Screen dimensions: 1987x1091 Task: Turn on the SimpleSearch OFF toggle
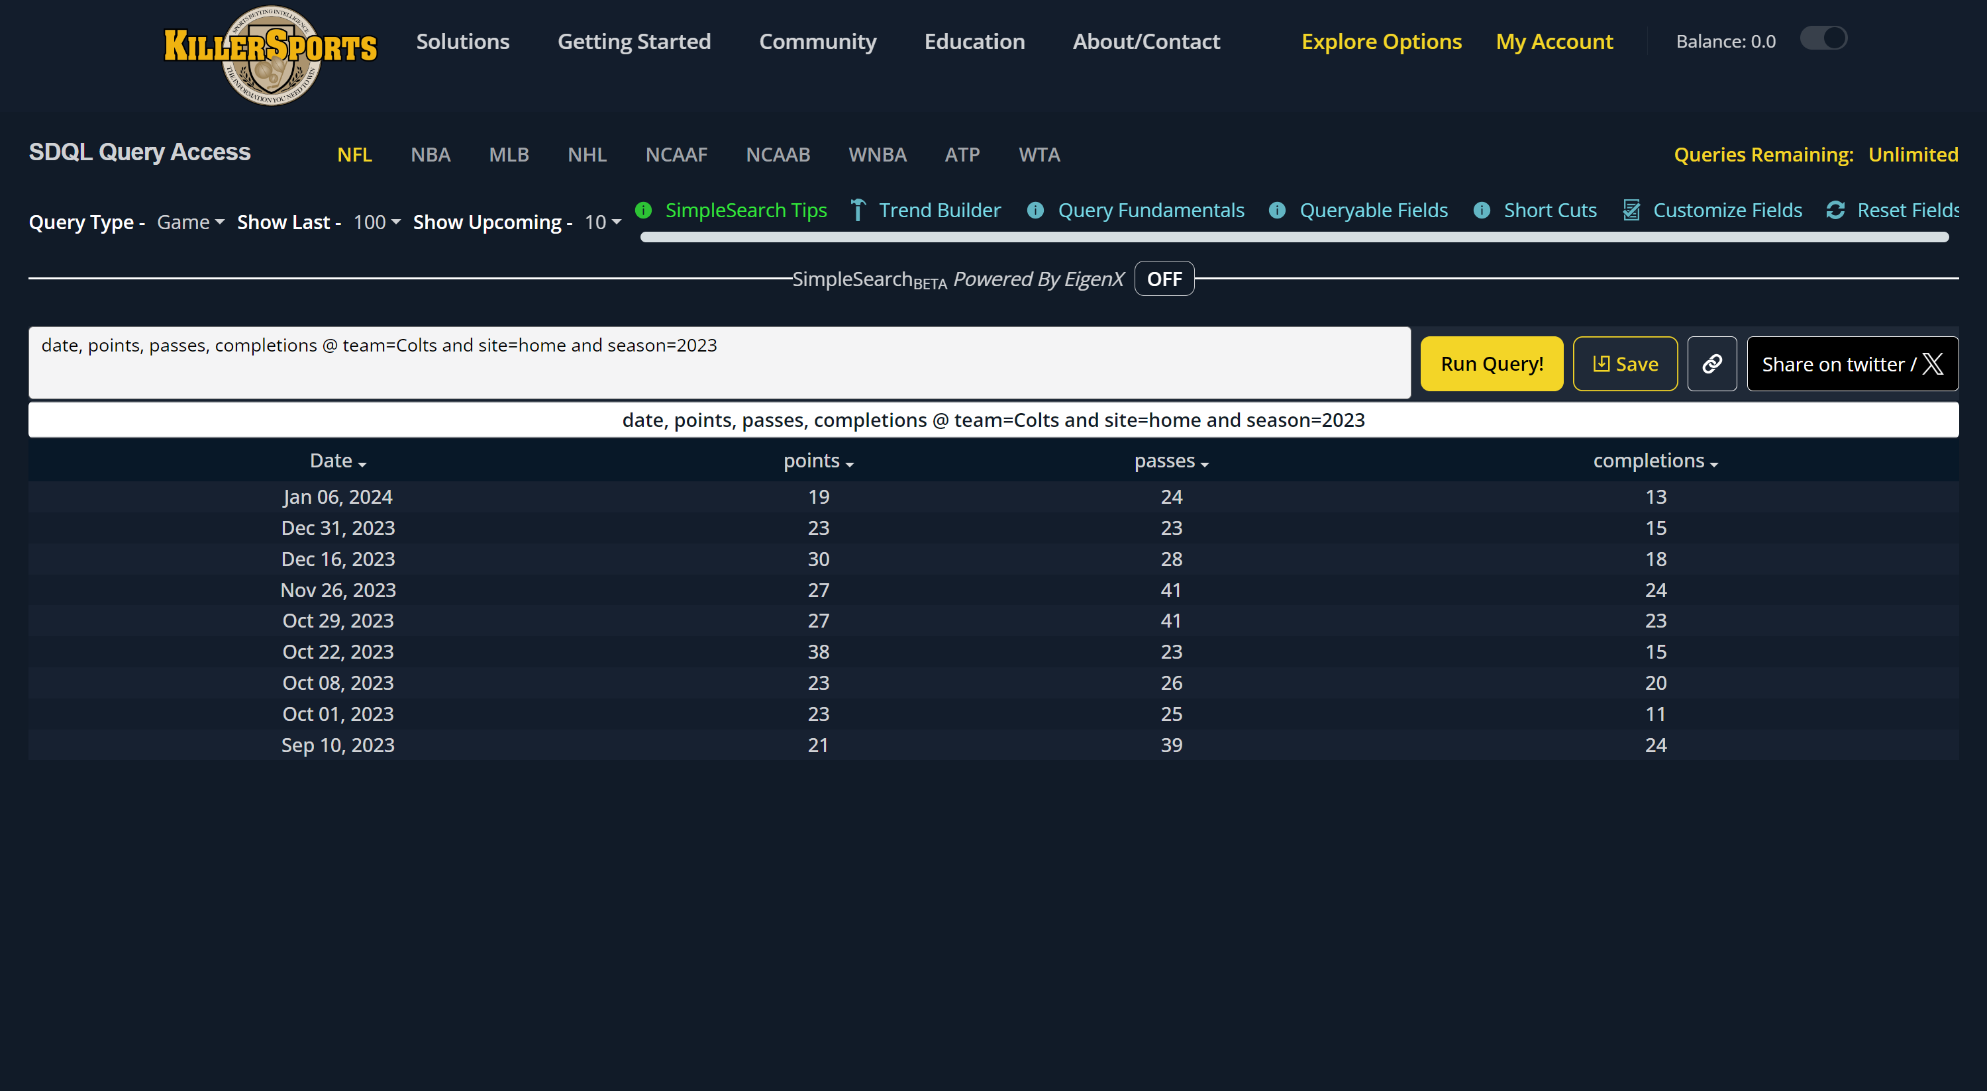pyautogui.click(x=1164, y=279)
